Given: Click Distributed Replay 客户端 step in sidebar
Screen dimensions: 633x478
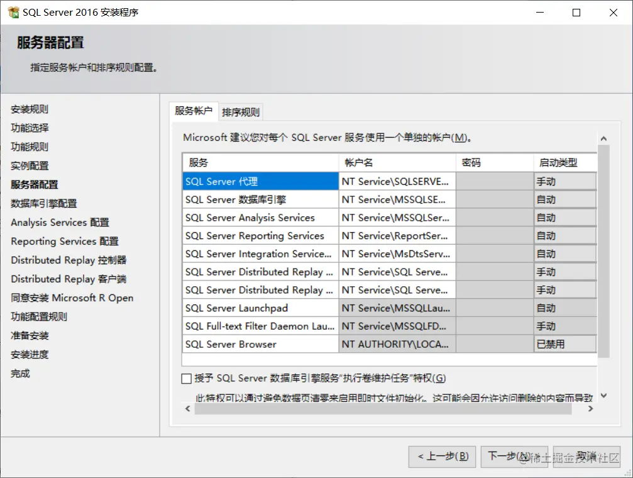Looking at the screenshot, I should coord(69,279).
